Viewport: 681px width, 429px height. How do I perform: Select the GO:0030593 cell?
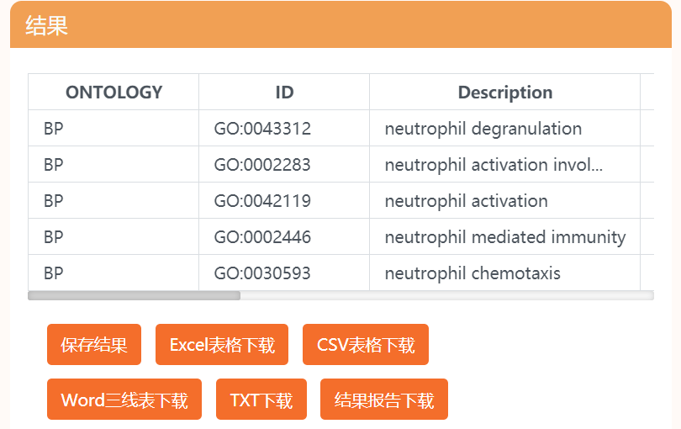pyautogui.click(x=262, y=273)
